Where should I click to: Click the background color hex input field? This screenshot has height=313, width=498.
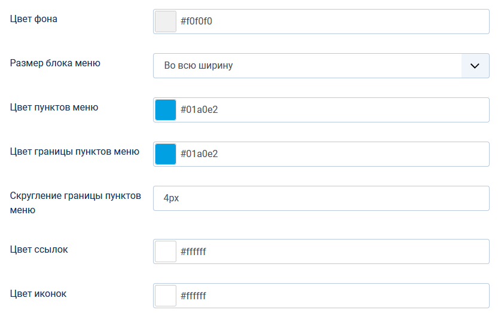point(332,22)
